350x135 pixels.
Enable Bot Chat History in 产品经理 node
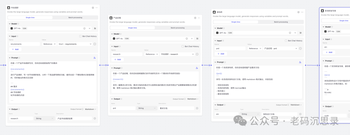click(x=182, y=47)
